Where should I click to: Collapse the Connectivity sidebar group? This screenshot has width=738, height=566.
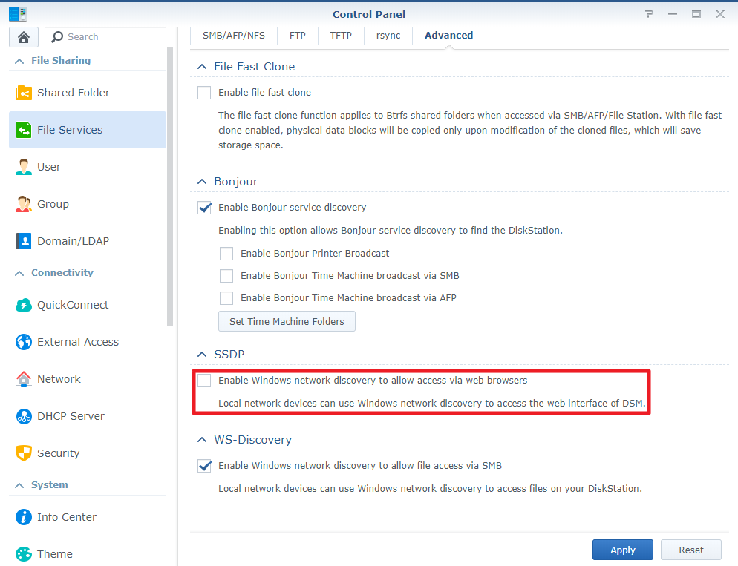click(x=19, y=272)
